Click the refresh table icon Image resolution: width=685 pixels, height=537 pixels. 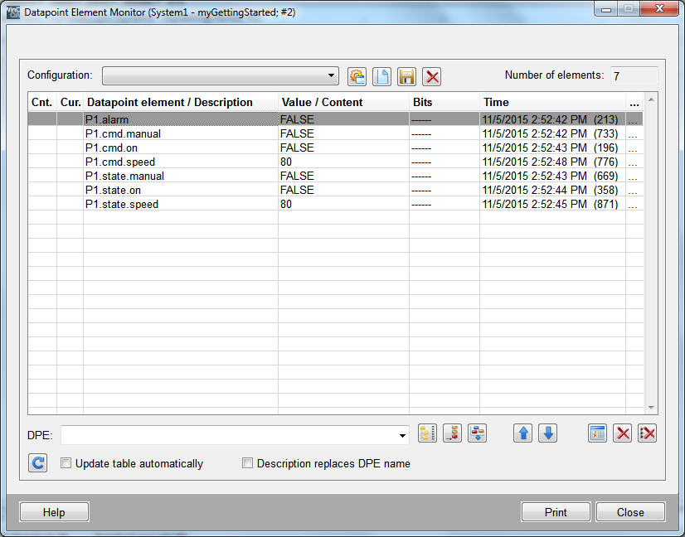tap(37, 463)
